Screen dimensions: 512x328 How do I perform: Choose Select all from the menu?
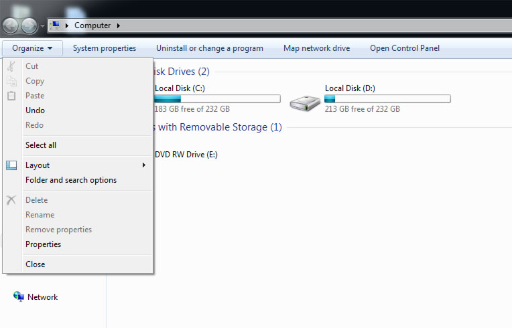40,145
